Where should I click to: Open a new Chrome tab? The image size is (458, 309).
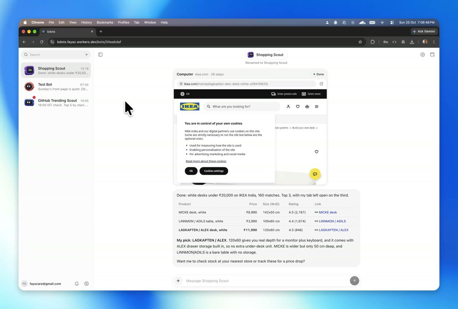(x=101, y=32)
